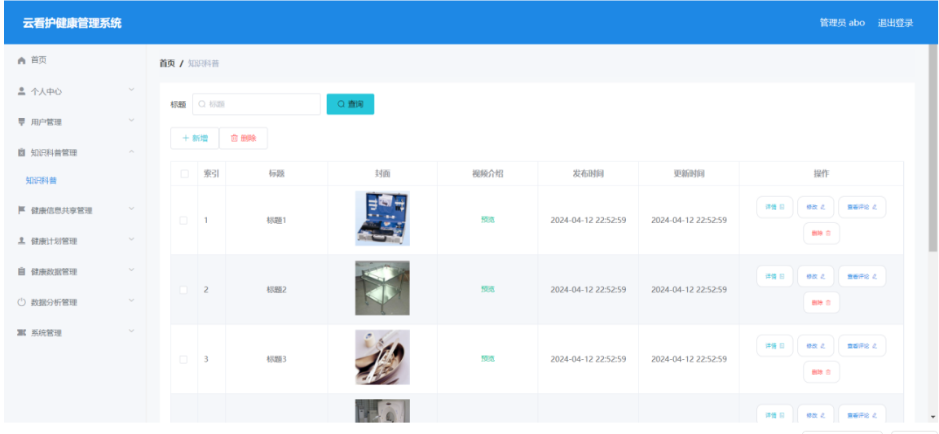Click the 云看护健康管理系统 header title
The width and height of the screenshot is (939, 434).
(x=72, y=24)
